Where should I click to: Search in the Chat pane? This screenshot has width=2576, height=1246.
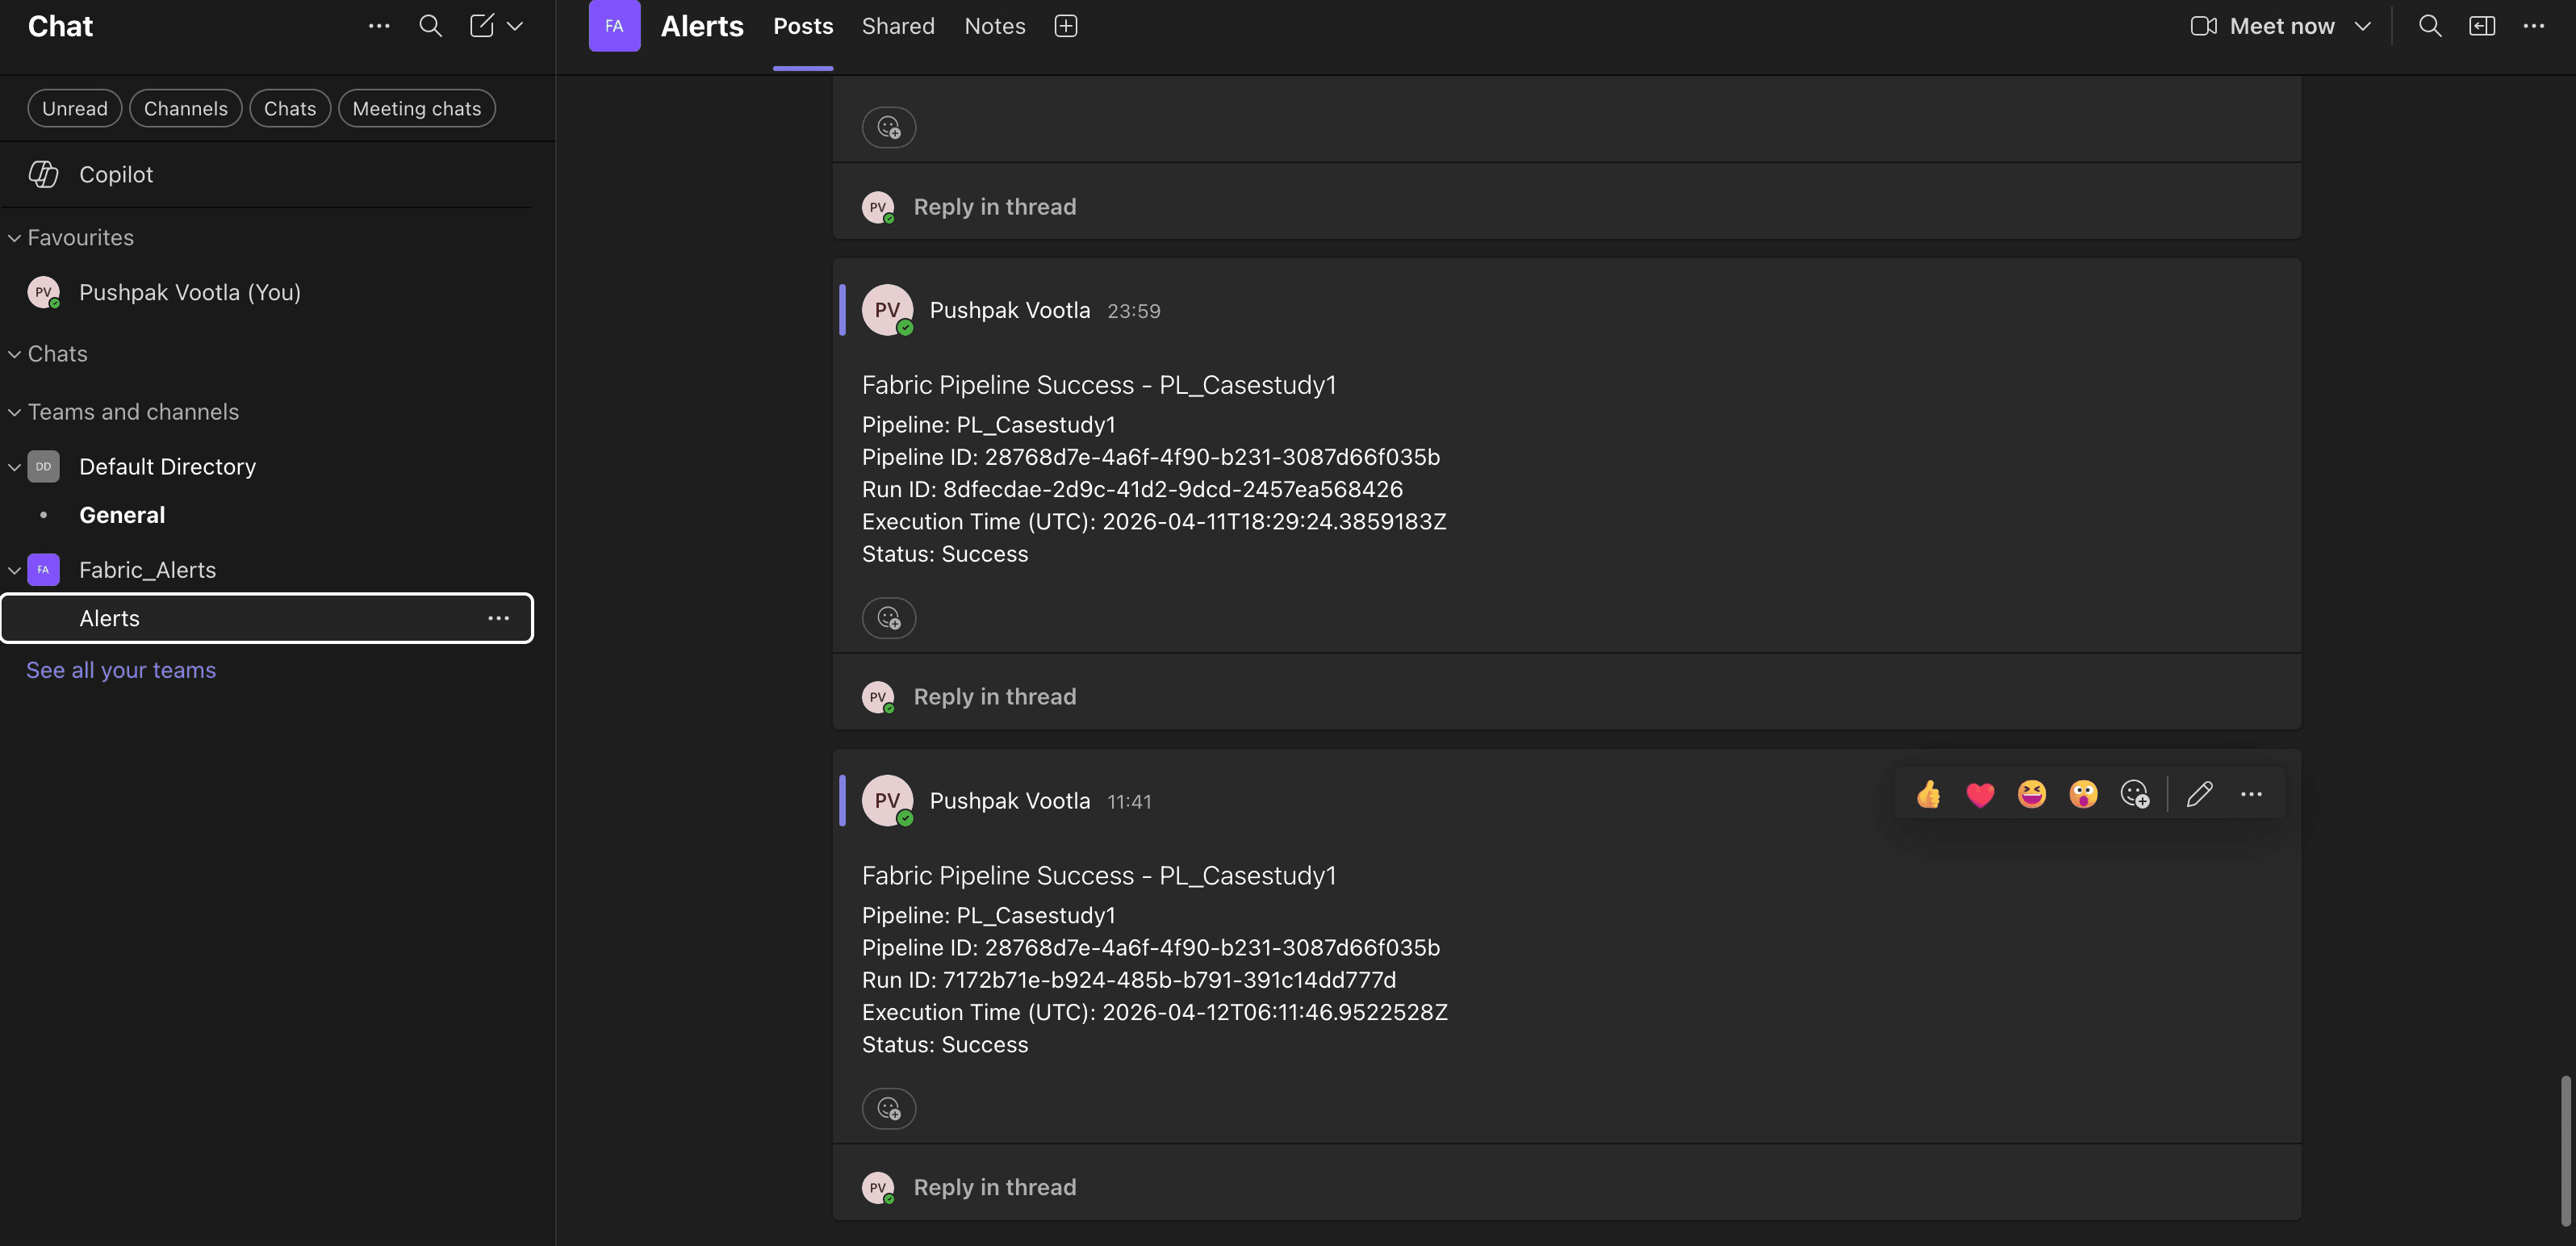(x=430, y=26)
